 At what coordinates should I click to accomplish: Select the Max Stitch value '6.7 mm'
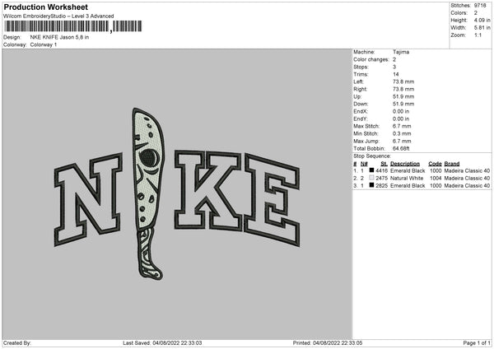(x=402, y=126)
